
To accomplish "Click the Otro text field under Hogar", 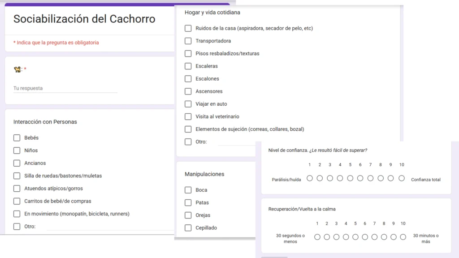I will point(235,142).
